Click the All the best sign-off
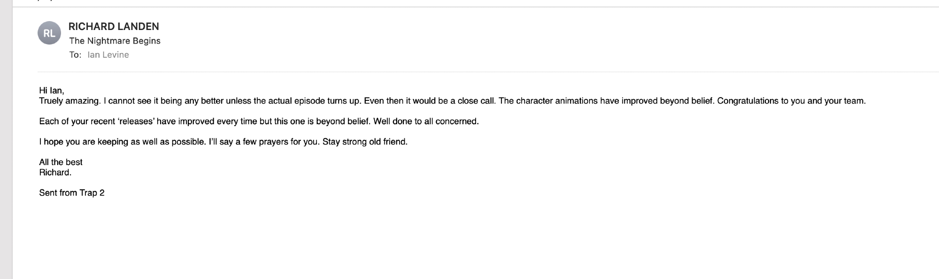The height and width of the screenshot is (279, 939). click(61, 162)
